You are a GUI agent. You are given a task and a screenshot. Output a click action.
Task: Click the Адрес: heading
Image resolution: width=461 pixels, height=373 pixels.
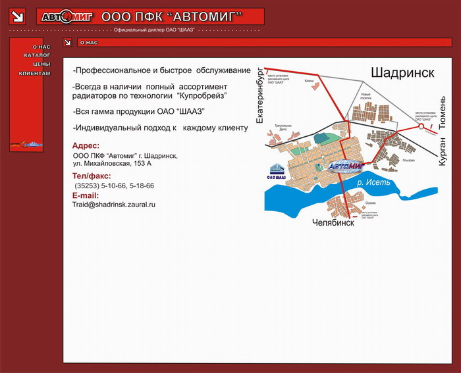pyautogui.click(x=86, y=145)
